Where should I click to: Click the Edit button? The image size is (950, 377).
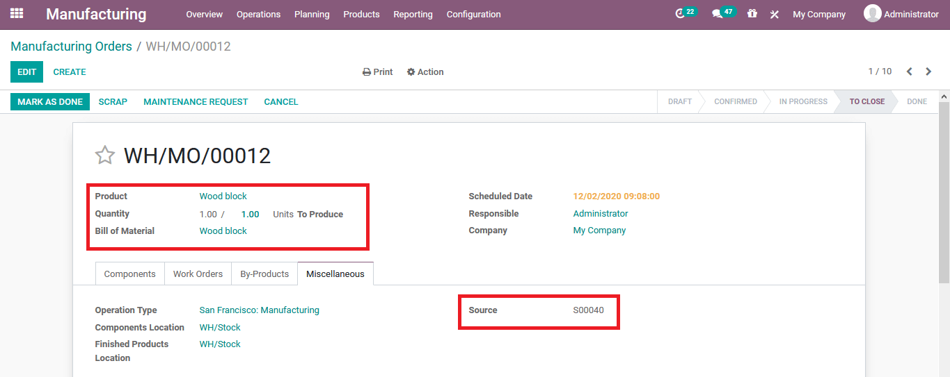(26, 72)
